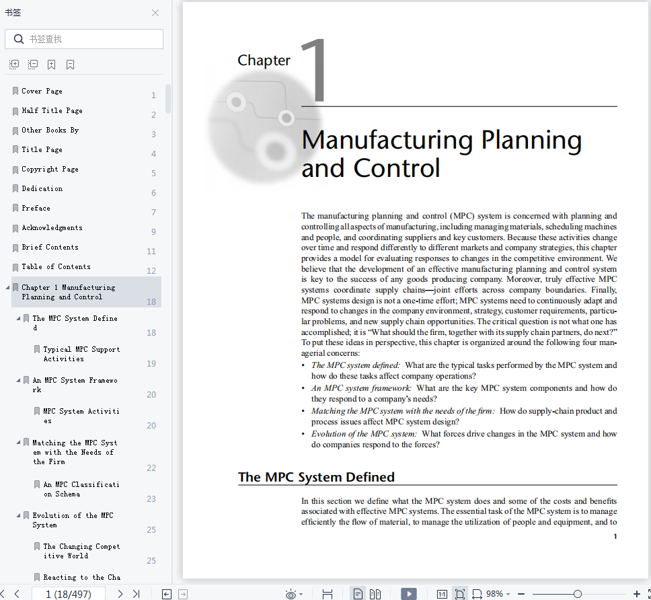This screenshot has width=651, height=600.
Task: Collapse Evolution of the MPC System node
Action: [x=18, y=515]
